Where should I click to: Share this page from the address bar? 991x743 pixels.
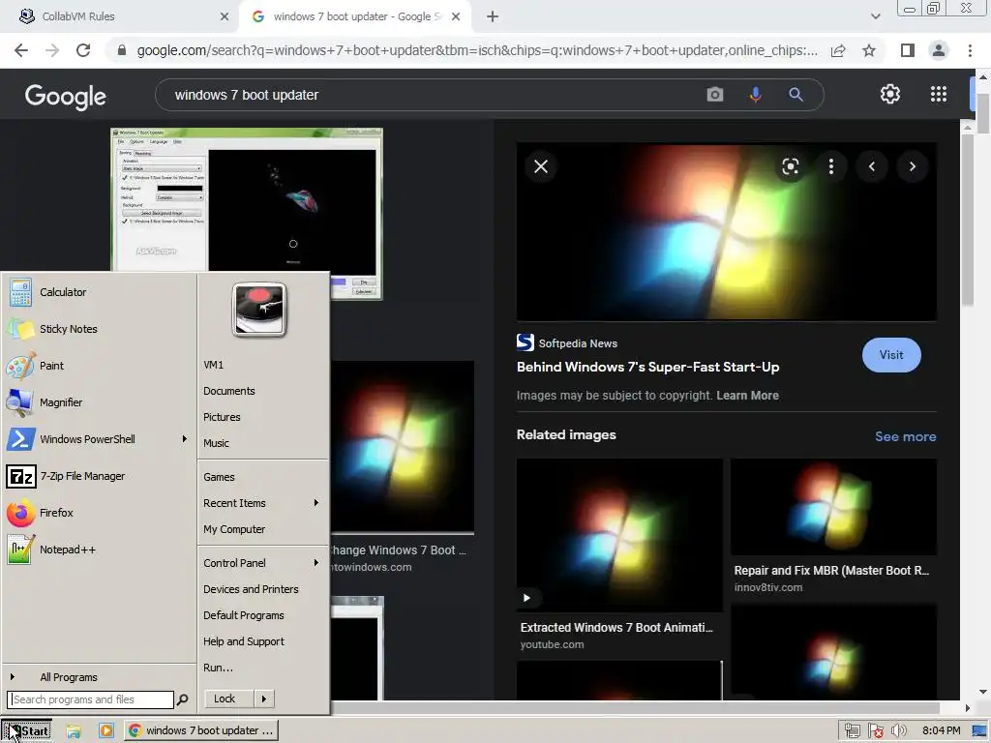[838, 50]
